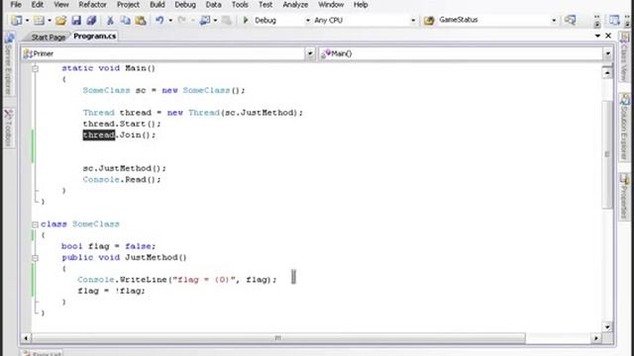
Task: Click the New Project toolbar icon
Action: point(17,20)
